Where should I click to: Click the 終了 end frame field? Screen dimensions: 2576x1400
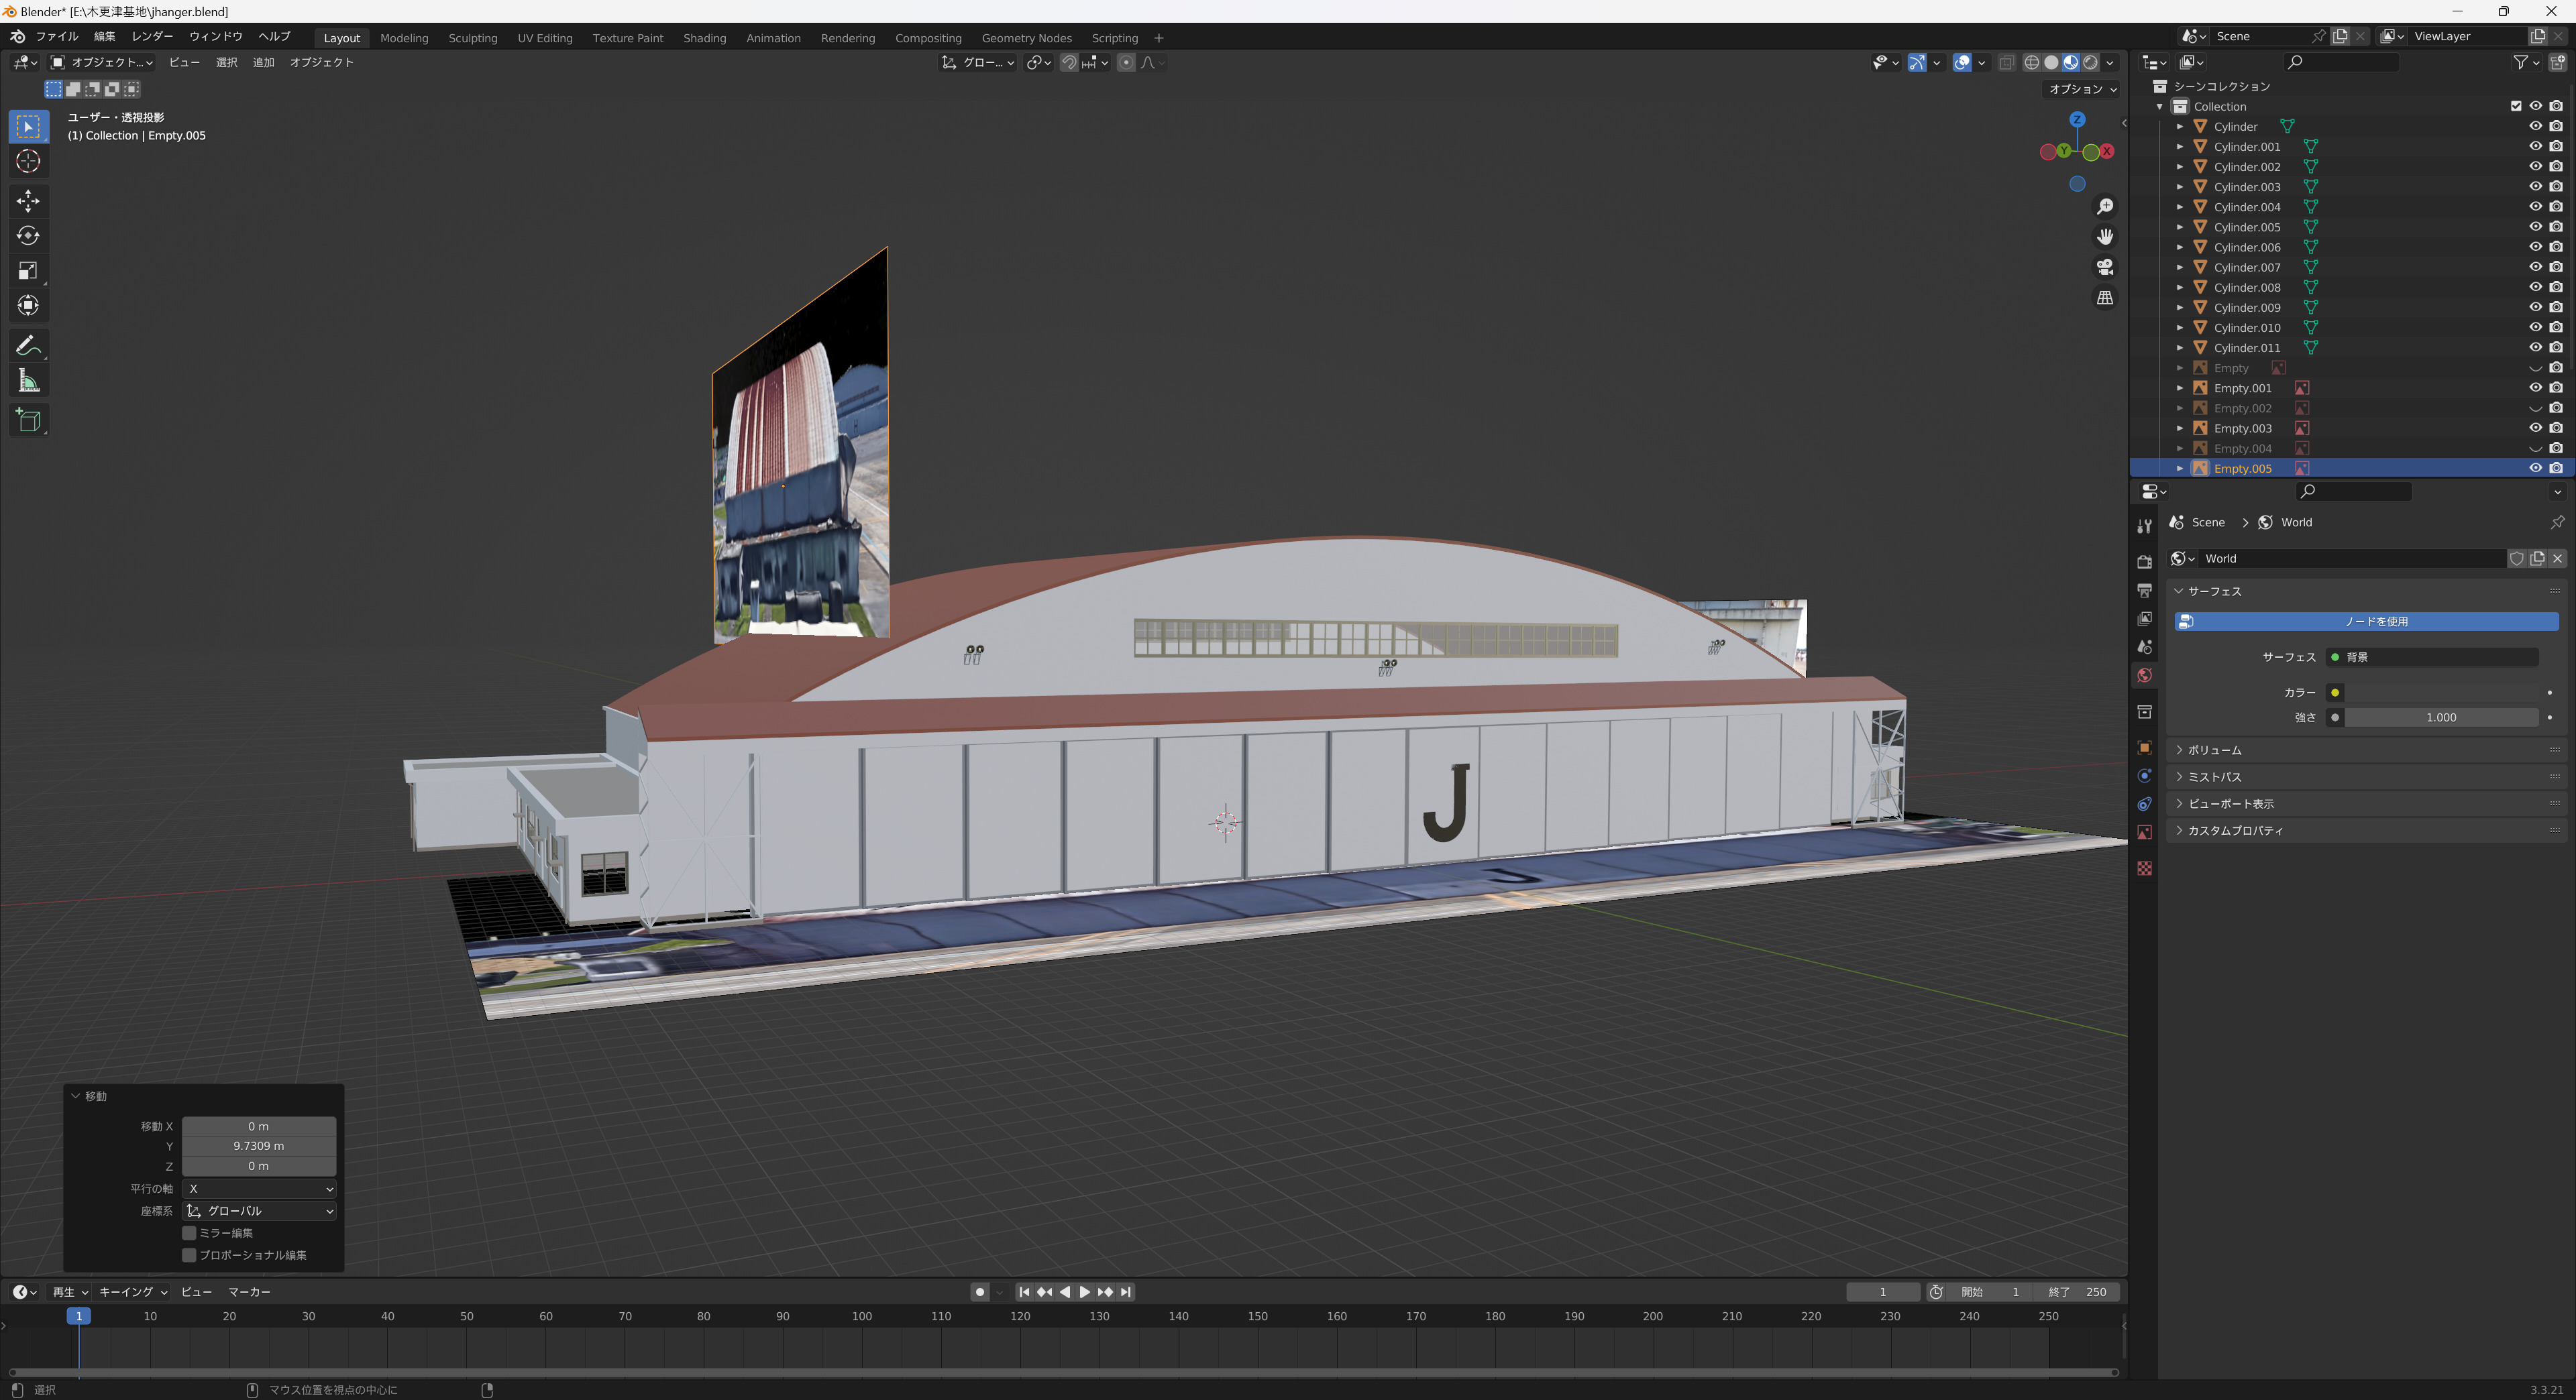[2077, 1292]
